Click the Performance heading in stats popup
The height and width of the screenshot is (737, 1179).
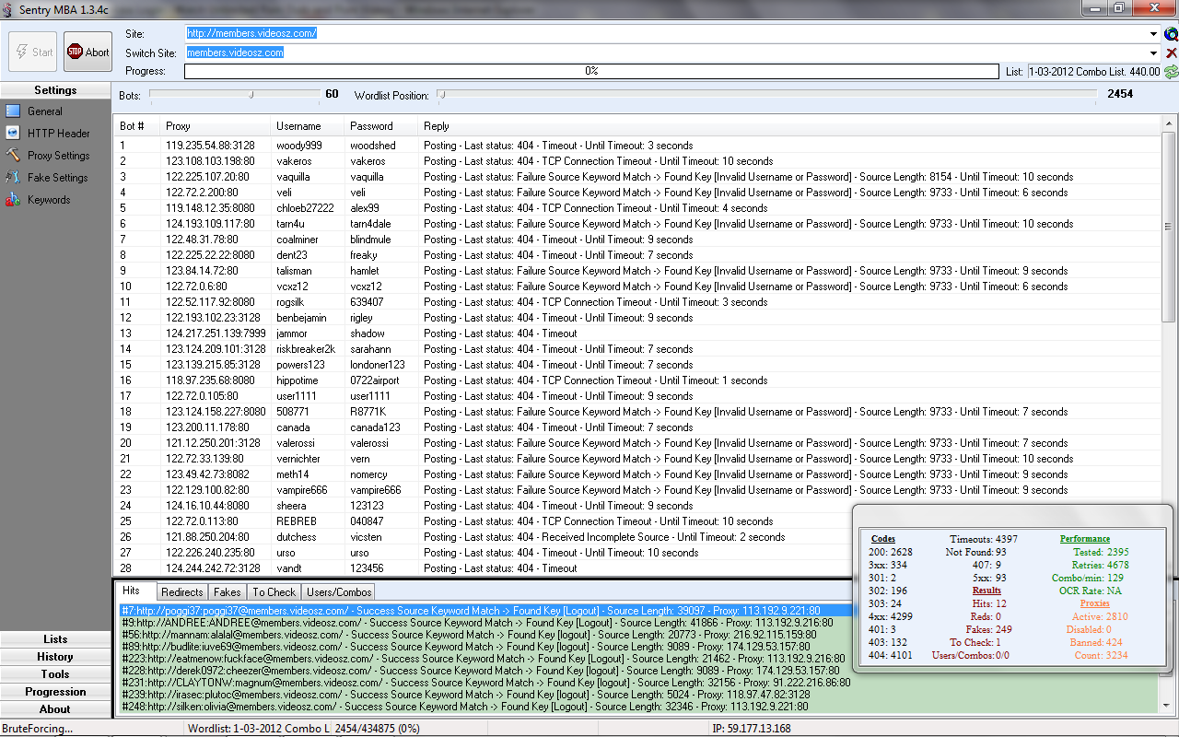[x=1085, y=539]
